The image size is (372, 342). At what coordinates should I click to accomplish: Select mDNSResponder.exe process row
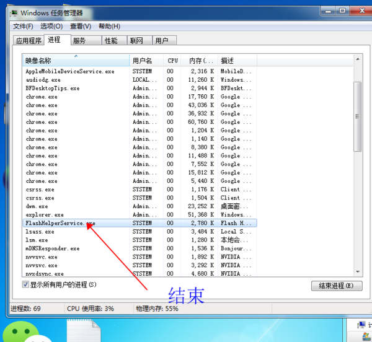click(x=139, y=248)
